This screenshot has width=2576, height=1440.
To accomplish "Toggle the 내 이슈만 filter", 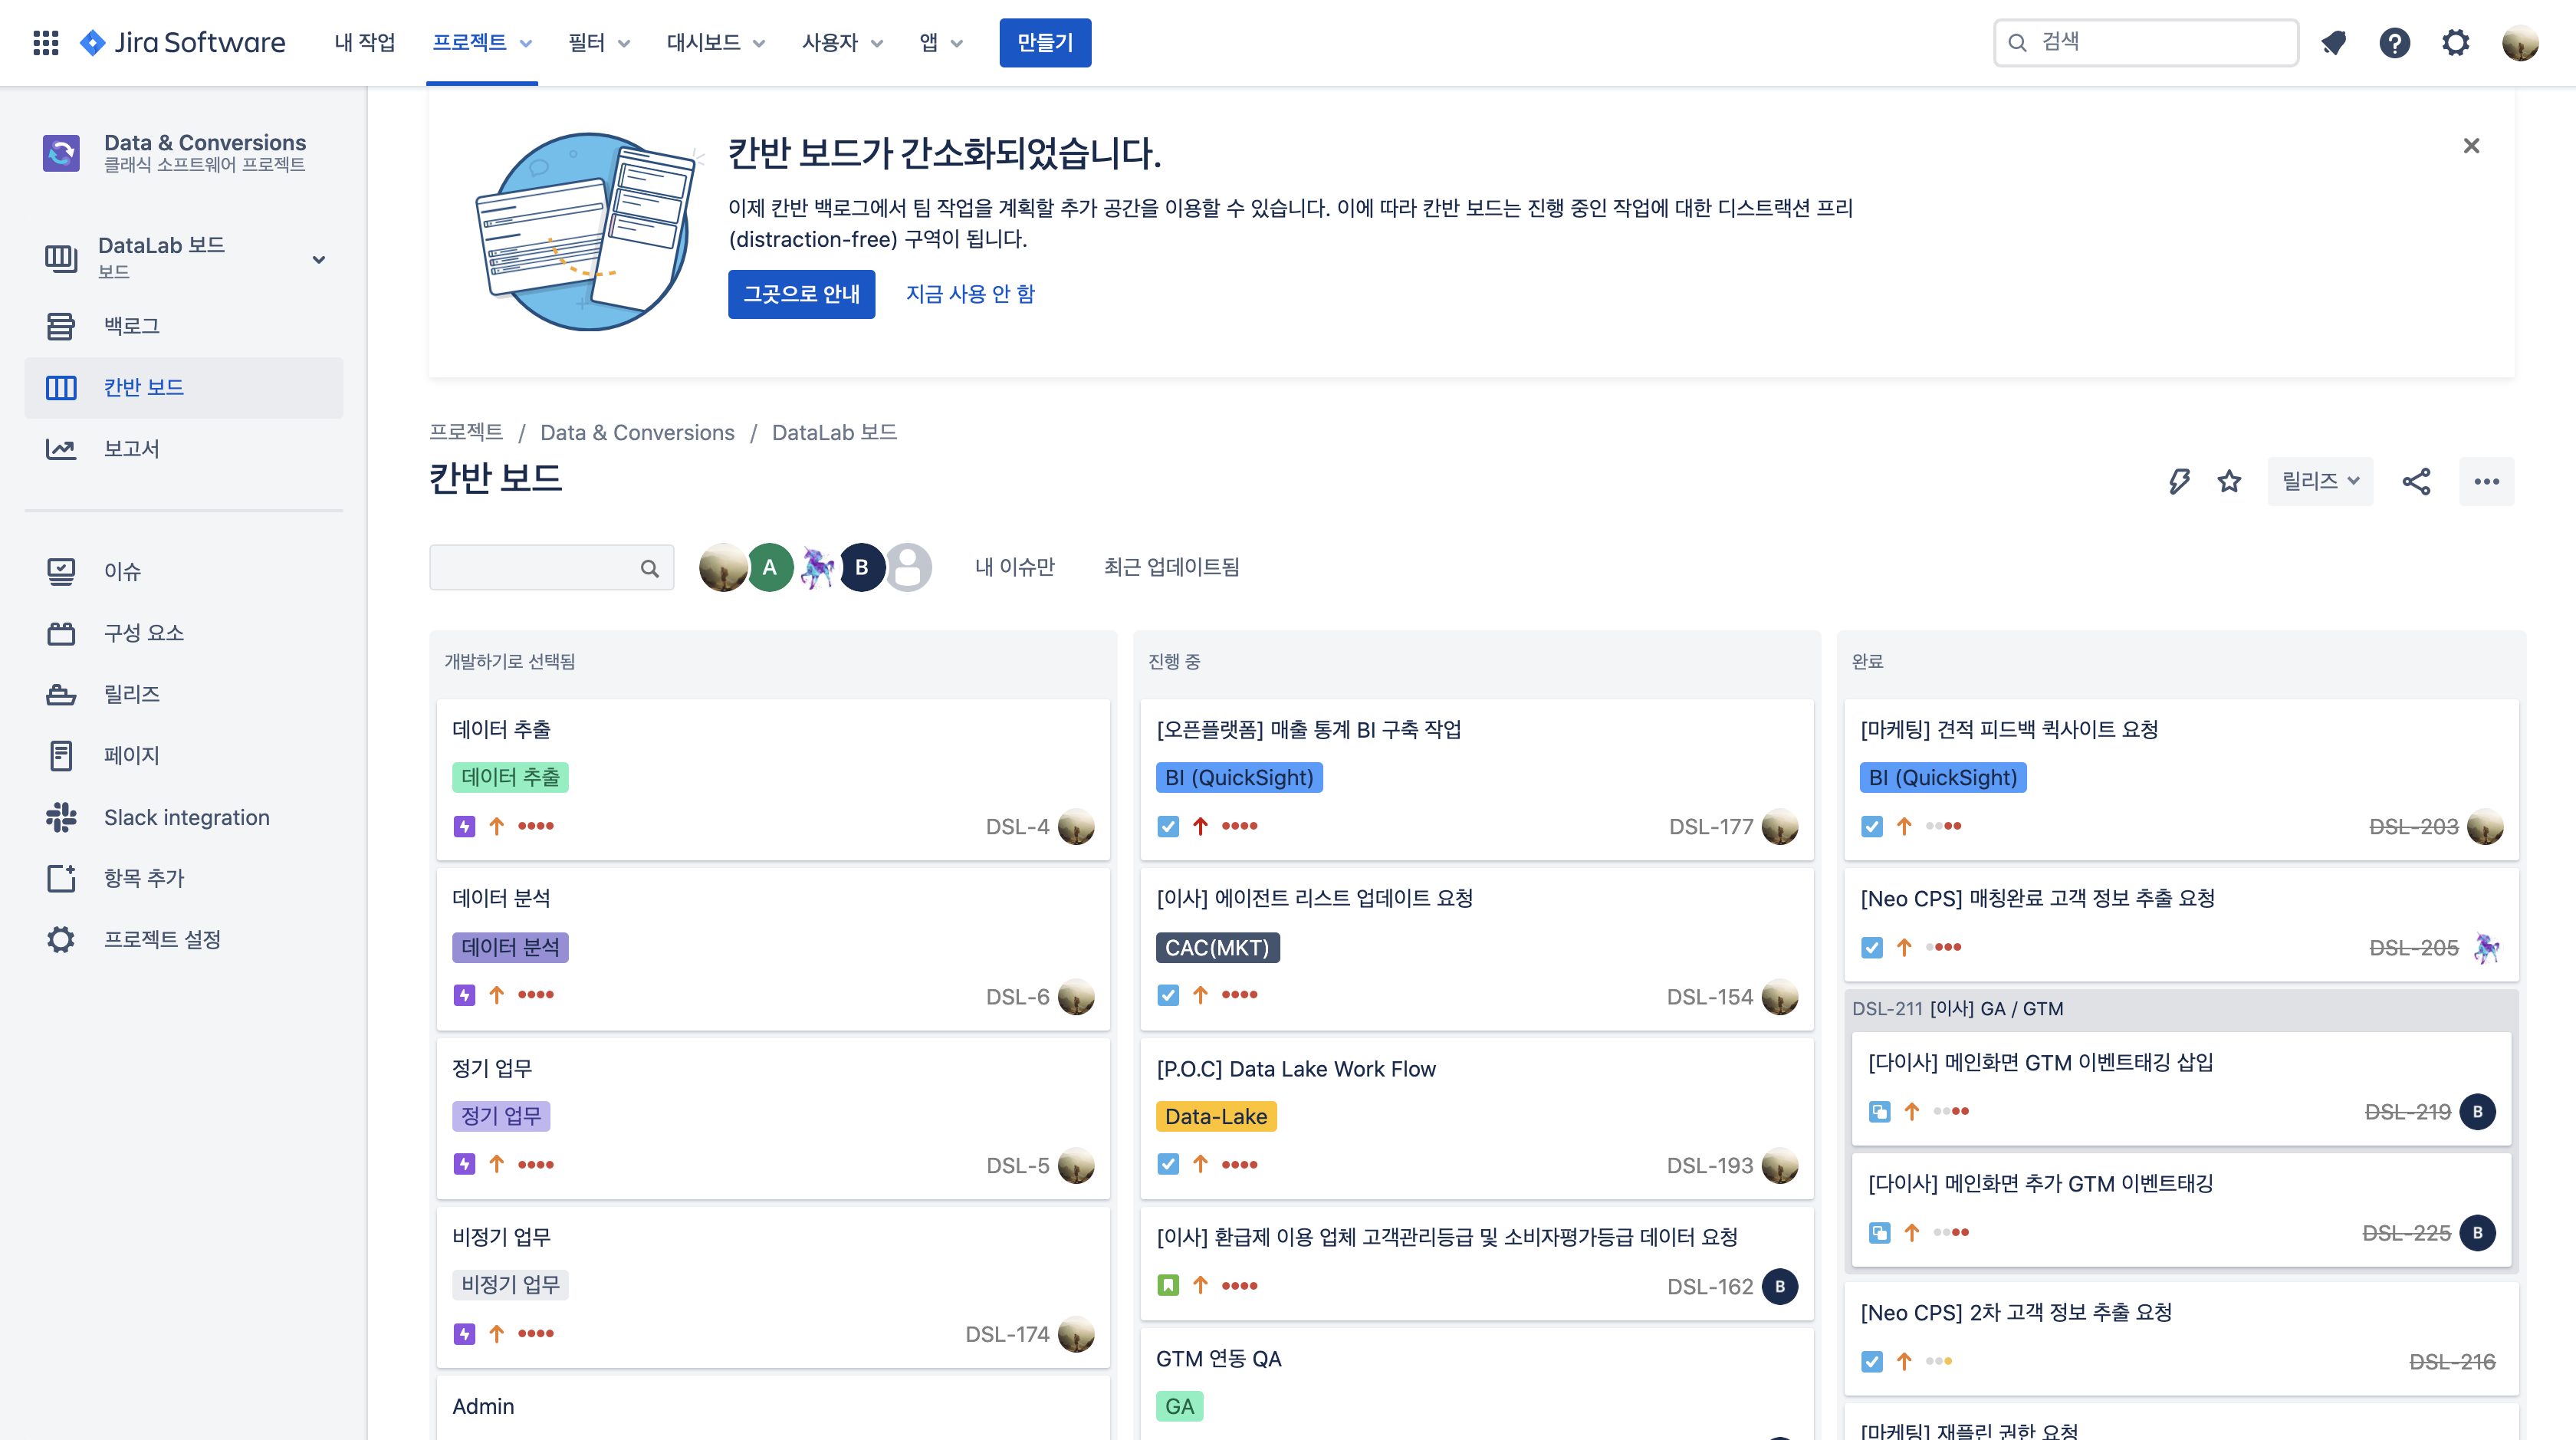I will click(1014, 567).
